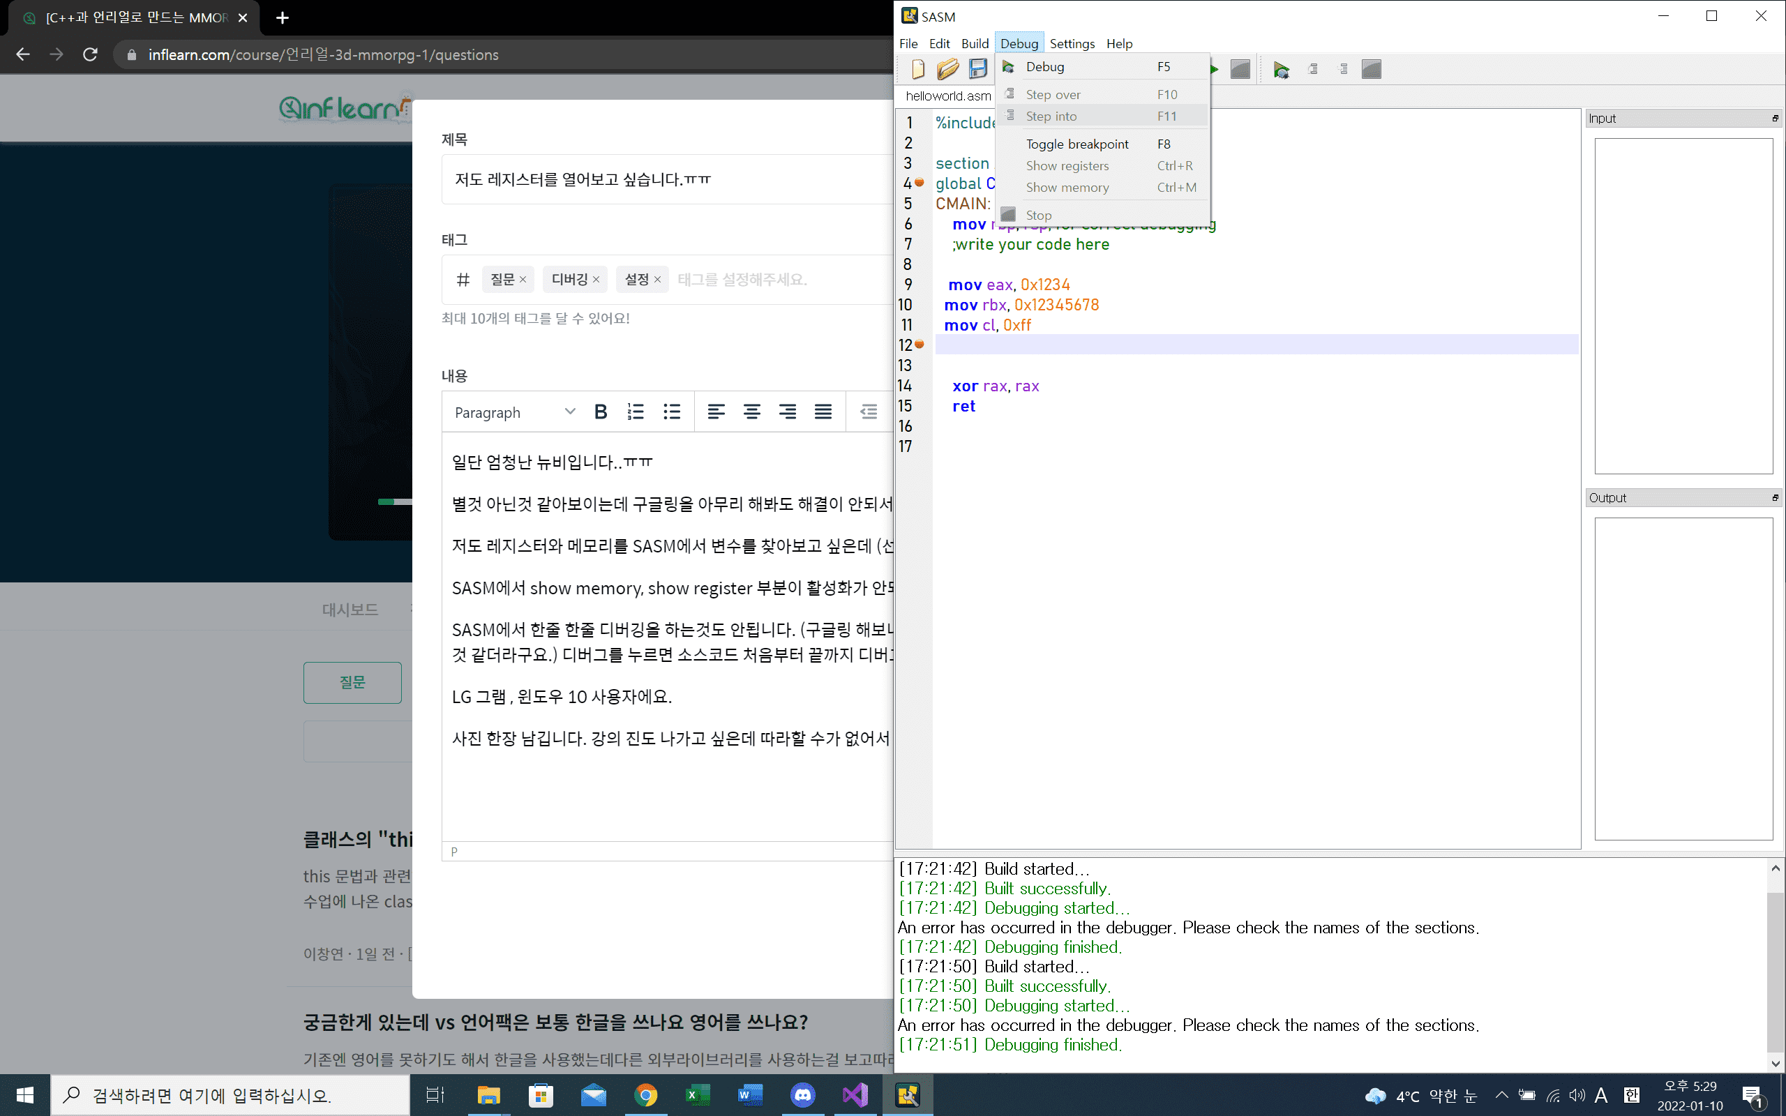Screen dimensions: 1786x1116
Task: Float the Input panel
Action: pos(1775,118)
